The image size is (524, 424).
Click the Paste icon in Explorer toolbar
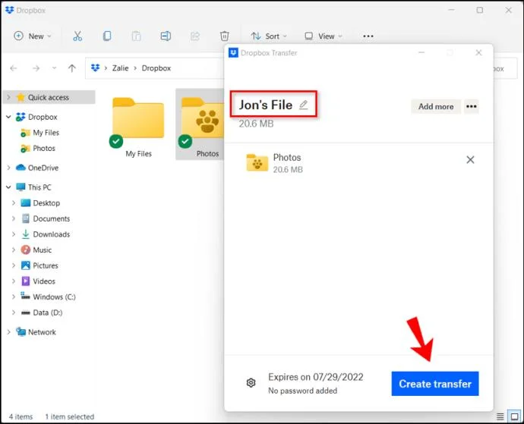(136, 36)
